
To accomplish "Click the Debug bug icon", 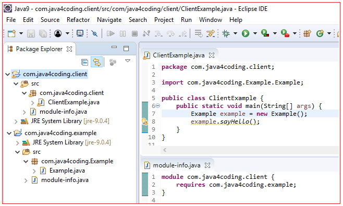I will click(x=226, y=33).
